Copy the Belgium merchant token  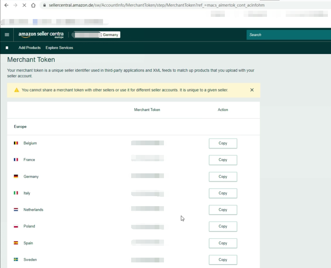pos(223,143)
